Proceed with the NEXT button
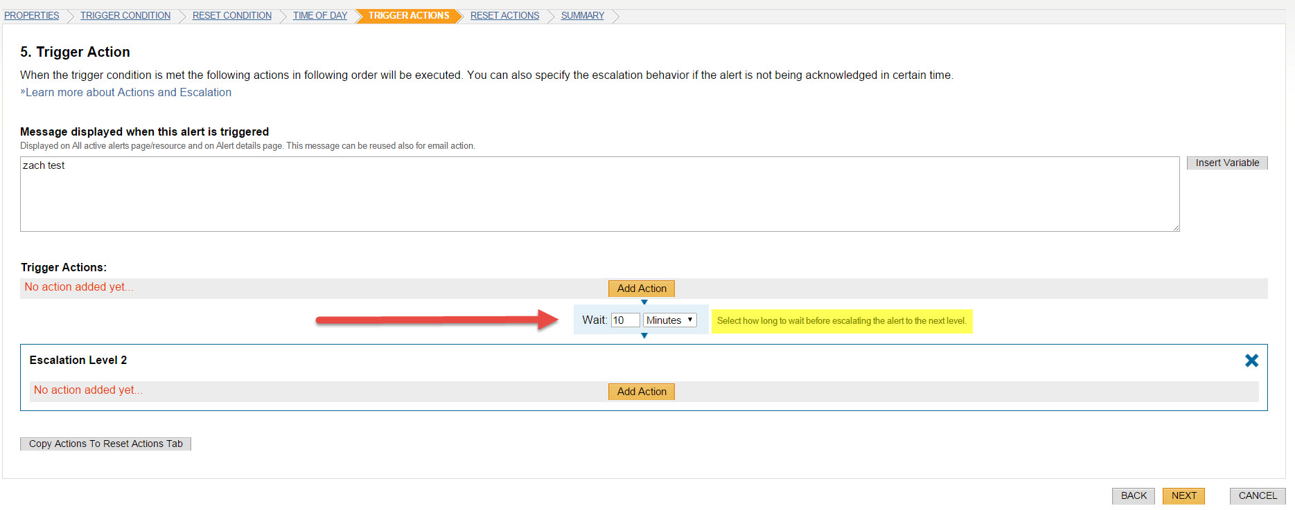The height and width of the screenshot is (510, 1295). tap(1184, 495)
